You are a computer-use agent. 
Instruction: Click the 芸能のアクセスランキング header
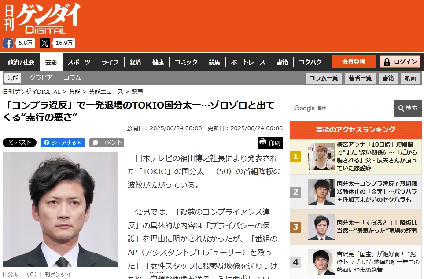pos(356,130)
